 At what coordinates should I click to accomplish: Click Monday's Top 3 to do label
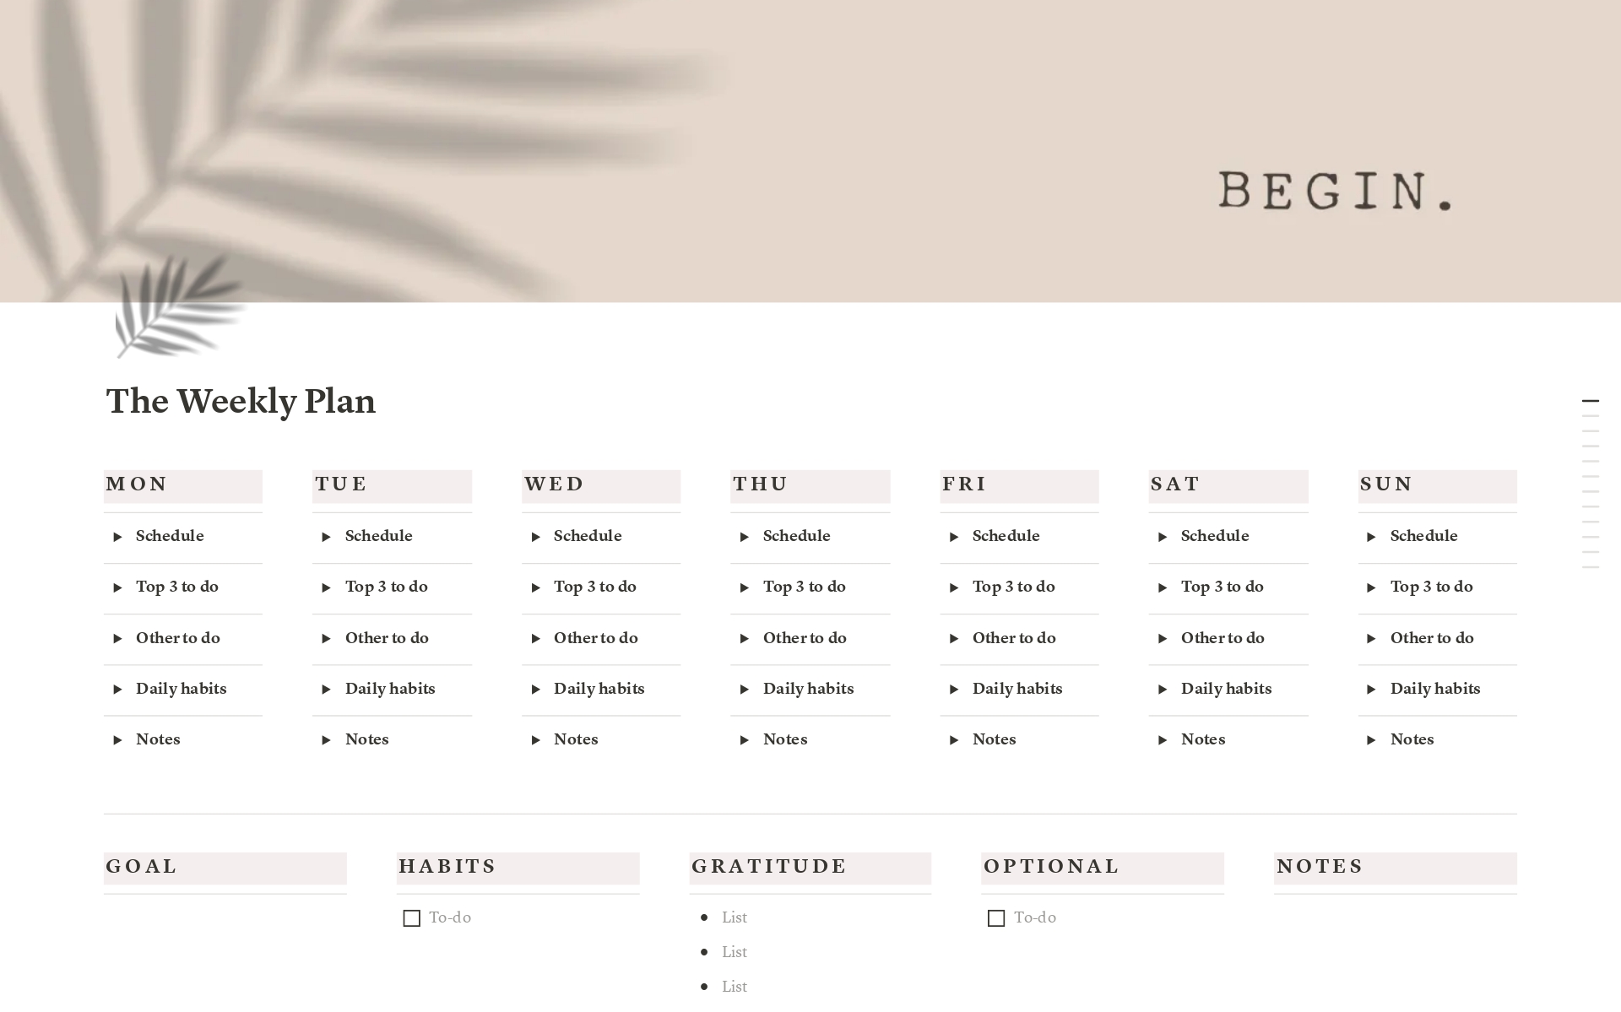[x=177, y=587]
